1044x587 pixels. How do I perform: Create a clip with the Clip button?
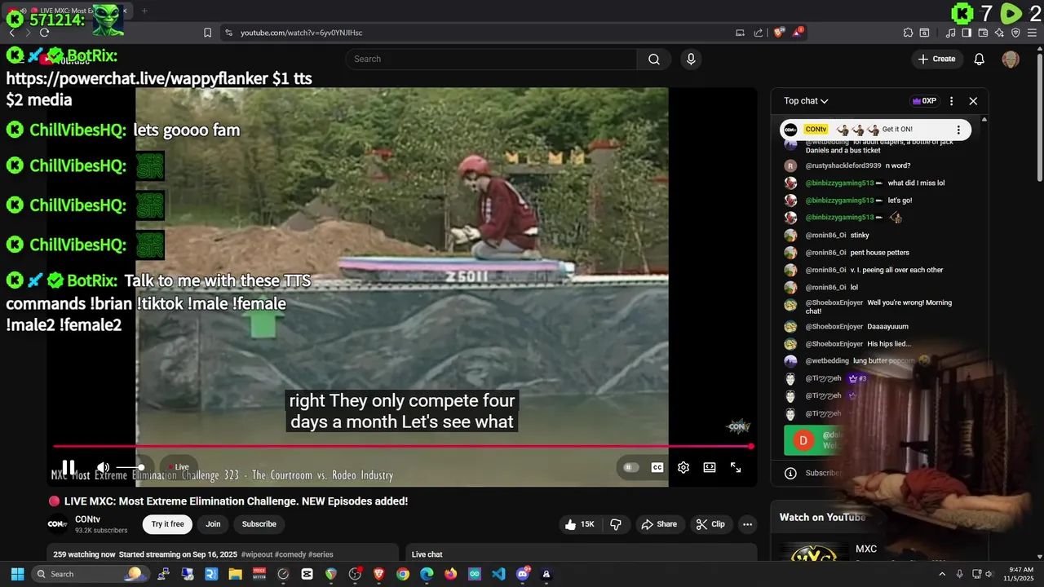tap(710, 524)
